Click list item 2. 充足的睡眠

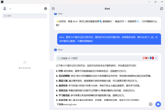click(x=104, y=76)
